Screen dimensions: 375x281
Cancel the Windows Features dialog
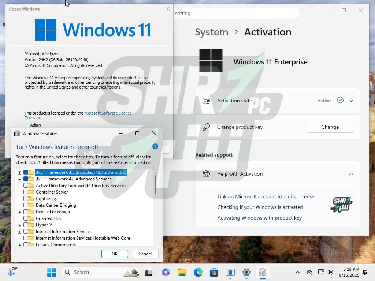click(145, 254)
